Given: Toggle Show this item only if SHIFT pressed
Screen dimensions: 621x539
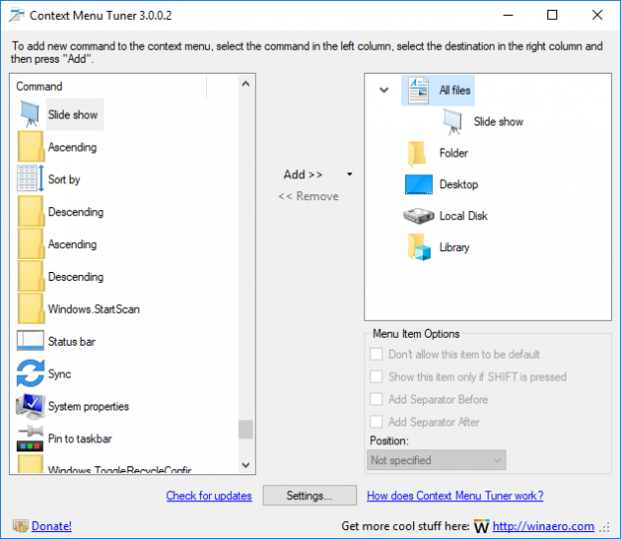Looking at the screenshot, I should [376, 377].
